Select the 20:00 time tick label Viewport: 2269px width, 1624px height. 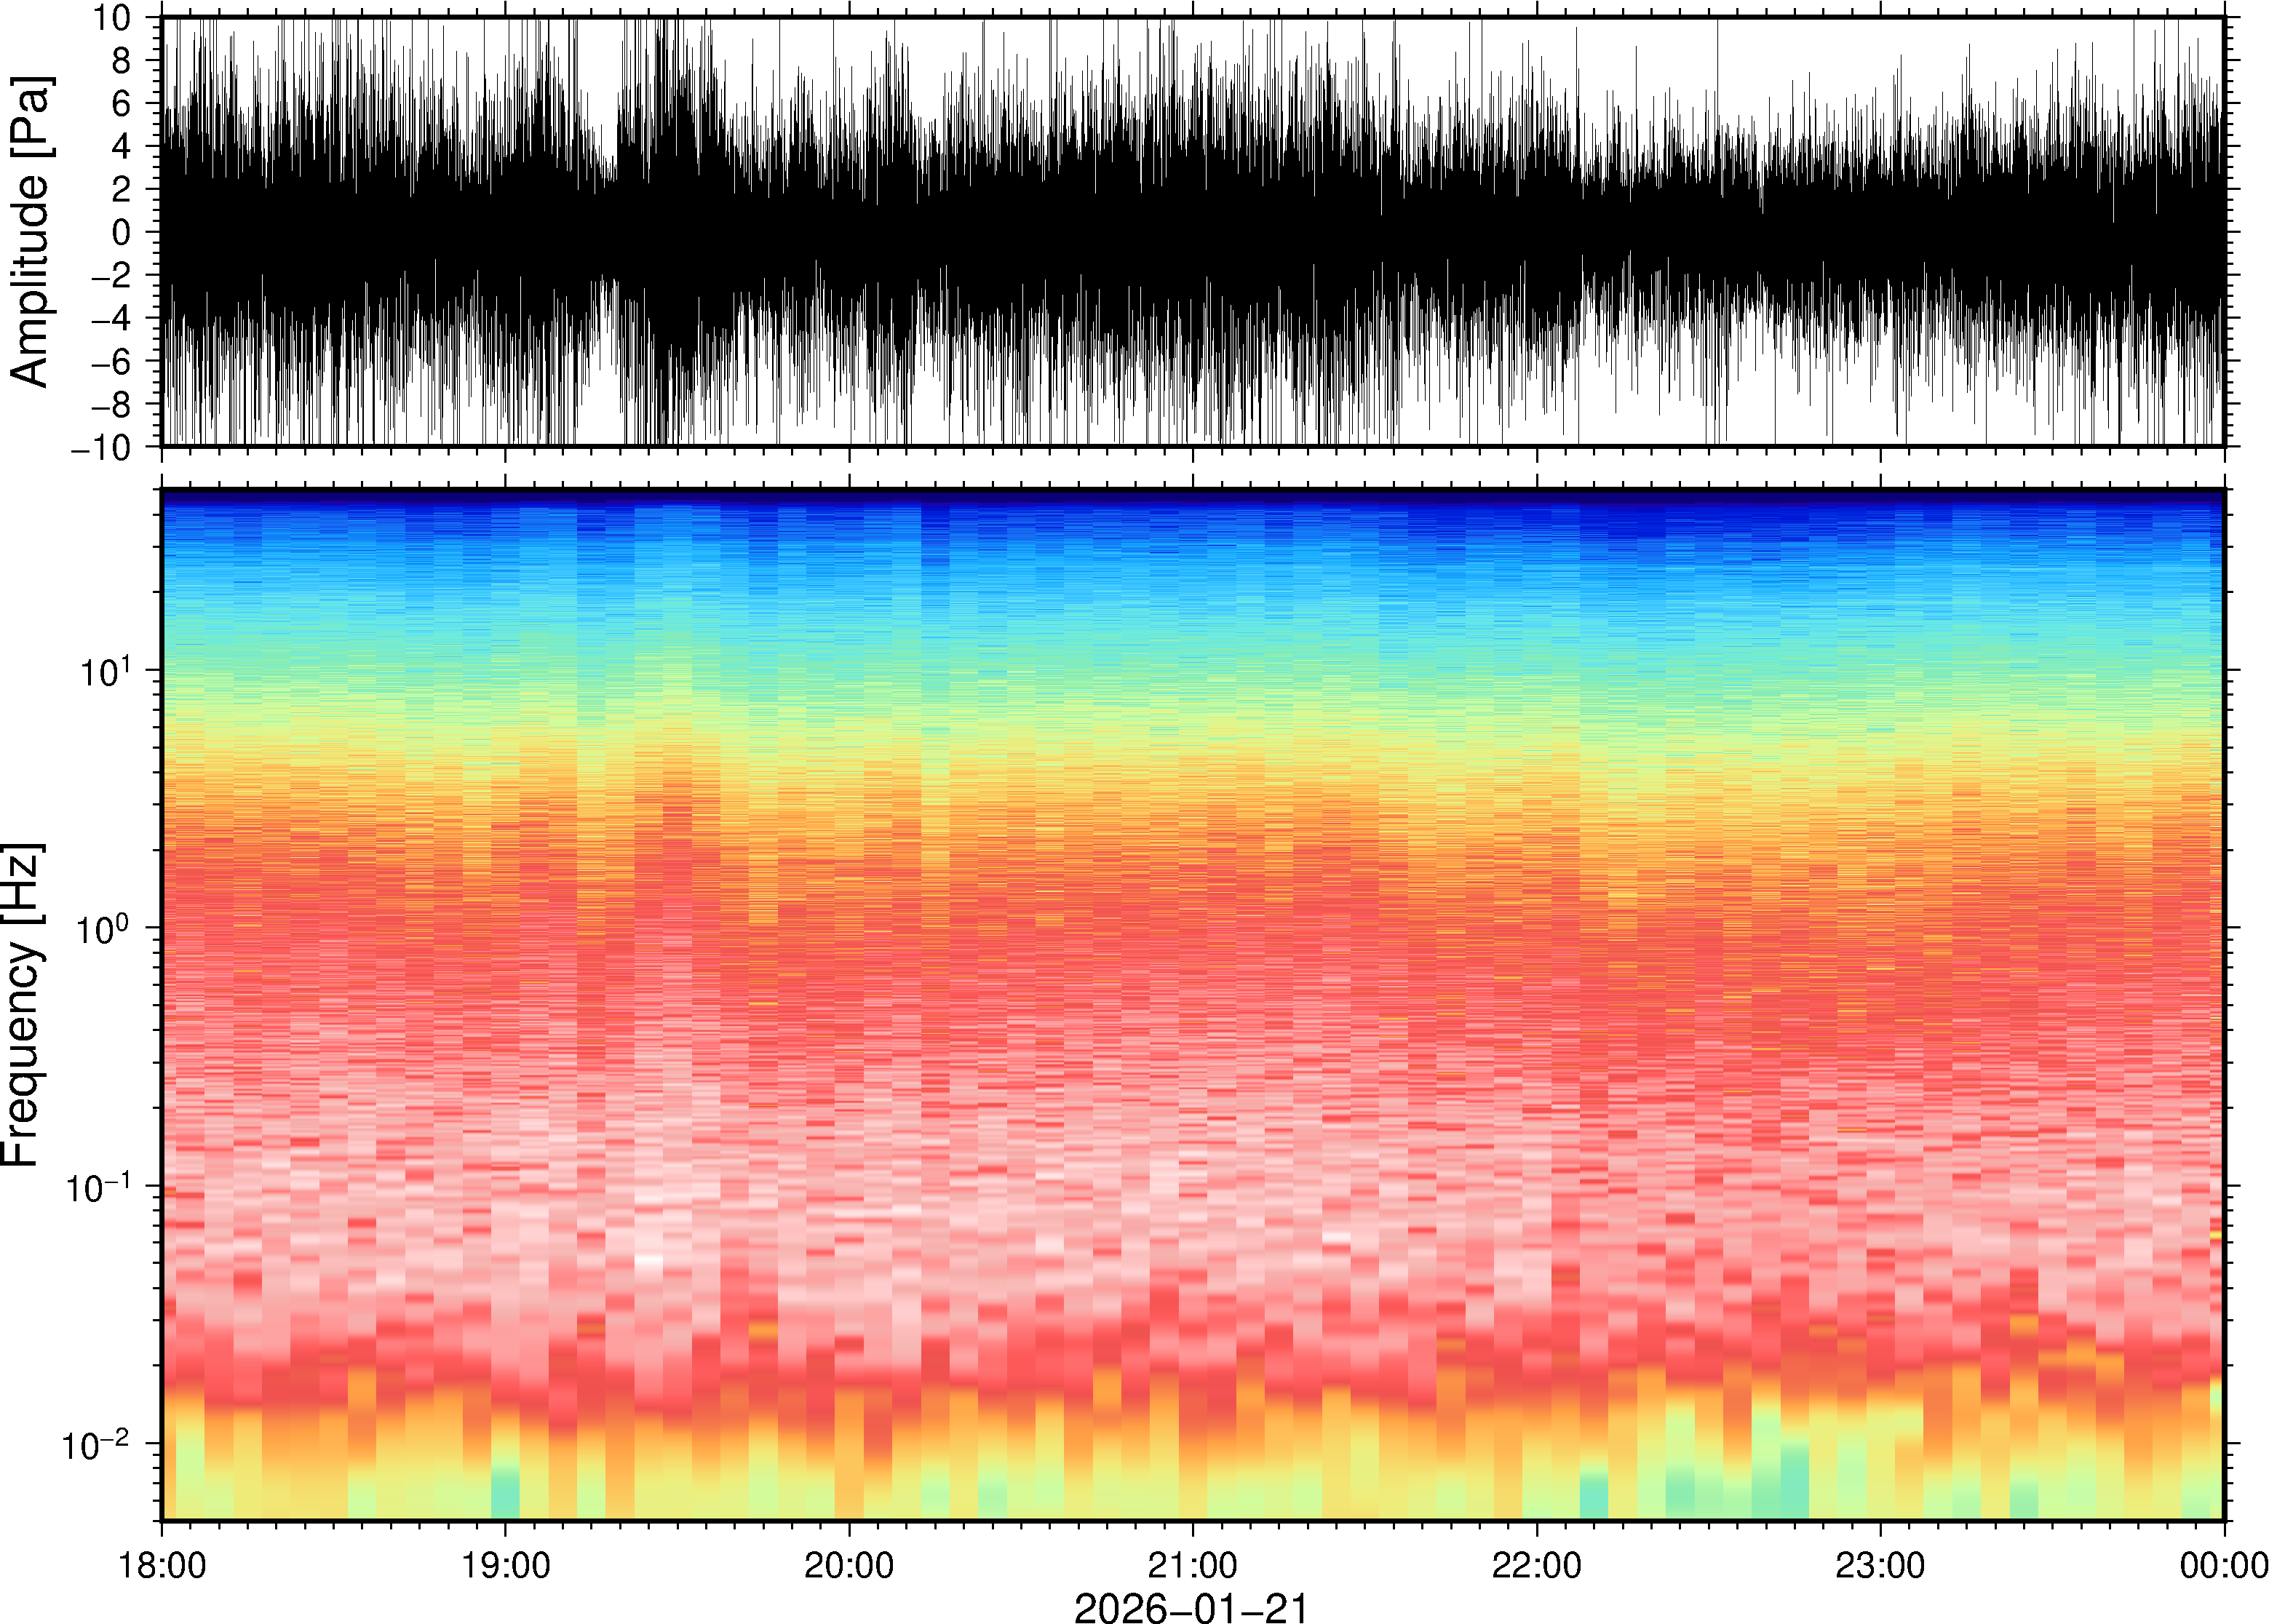tap(849, 1564)
